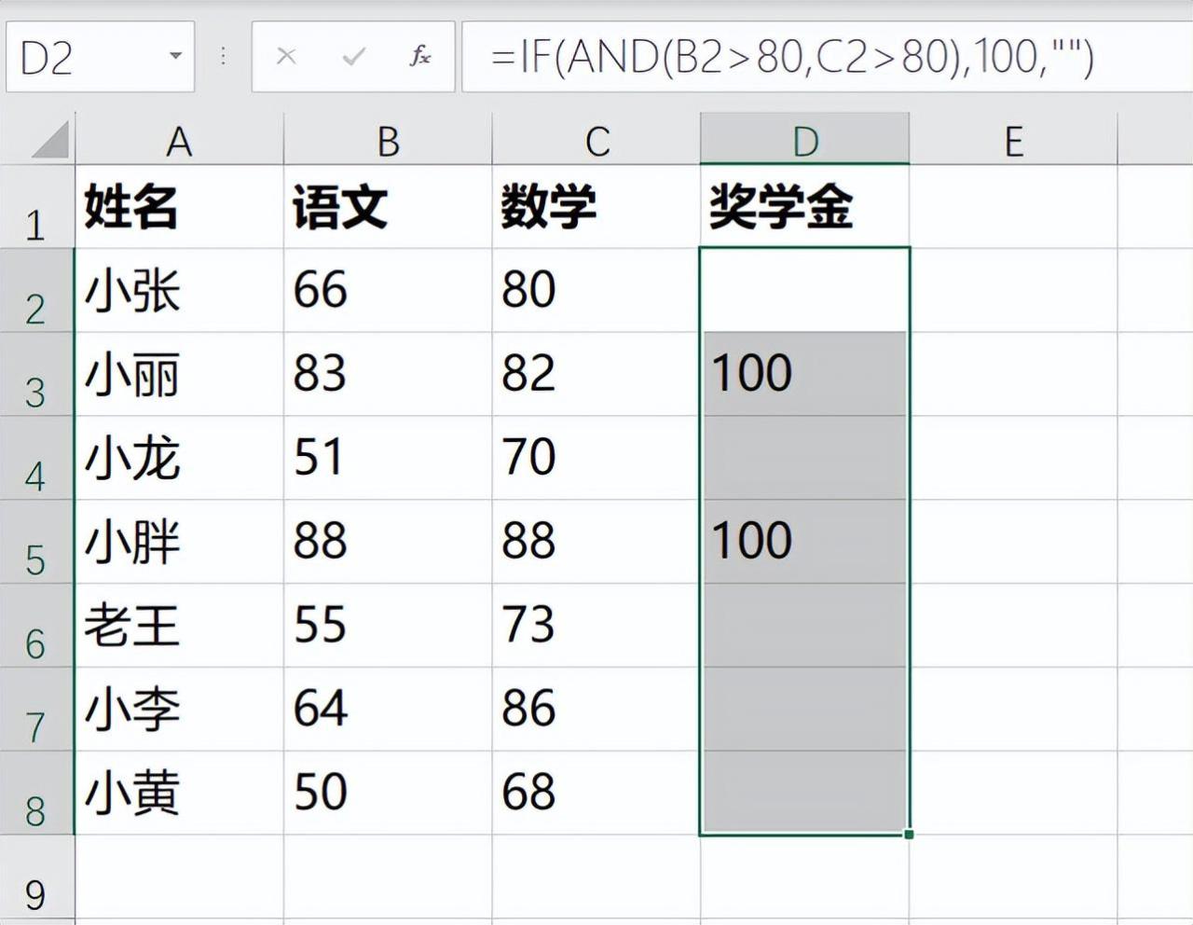Select row 3 header
Viewport: 1193px width, 925px height.
(36, 374)
